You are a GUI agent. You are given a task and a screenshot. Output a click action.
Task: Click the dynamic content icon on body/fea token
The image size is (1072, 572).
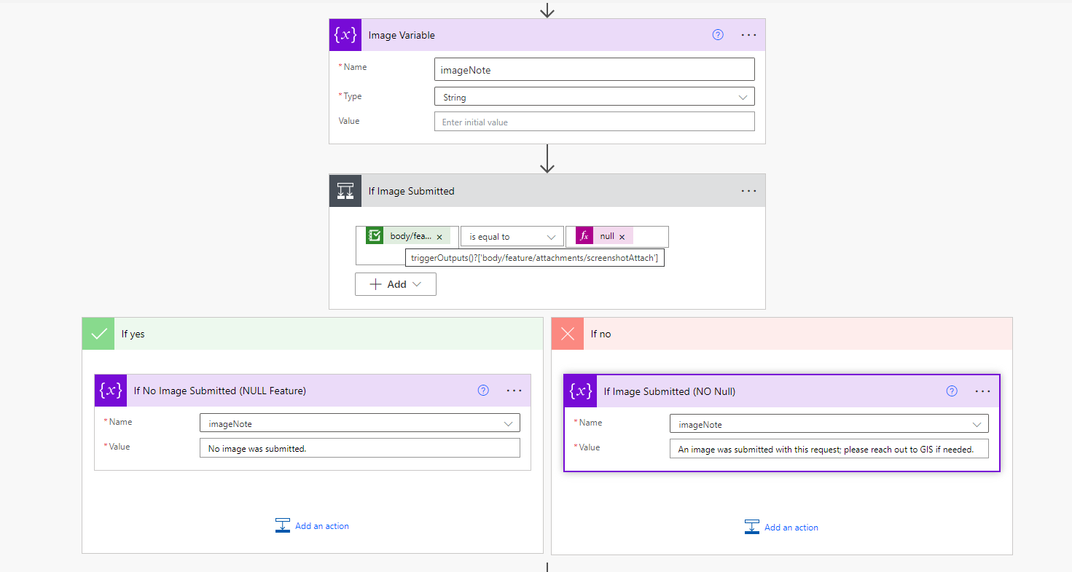click(375, 235)
